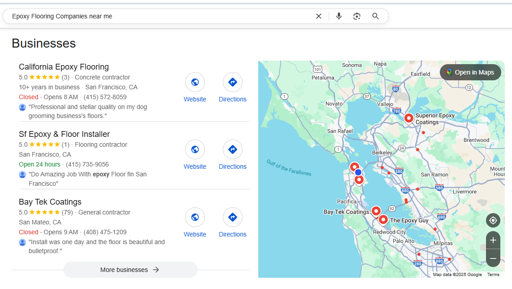Screen dimensions: 512x289
Task: Click the Open in Maps button
Action: [x=470, y=72]
